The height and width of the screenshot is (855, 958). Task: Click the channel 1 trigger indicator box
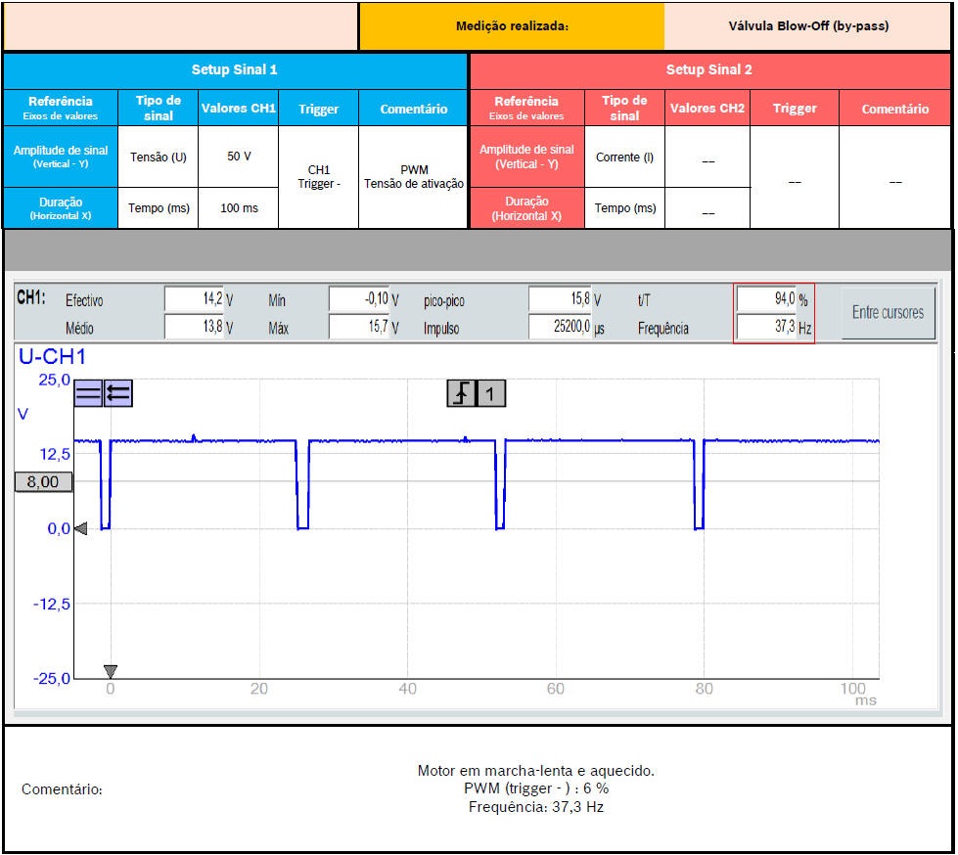(x=491, y=393)
